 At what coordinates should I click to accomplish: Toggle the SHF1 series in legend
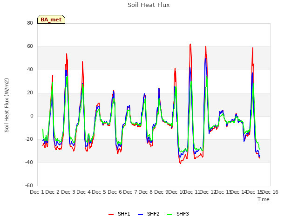[x=119, y=214]
